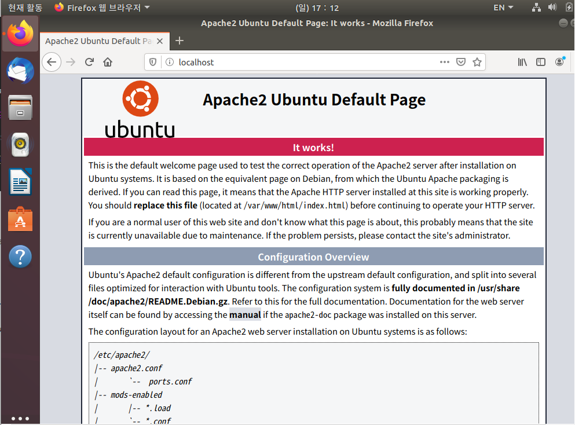The width and height of the screenshot is (575, 425).
Task: Go back to the previous page
Action: (x=52, y=62)
